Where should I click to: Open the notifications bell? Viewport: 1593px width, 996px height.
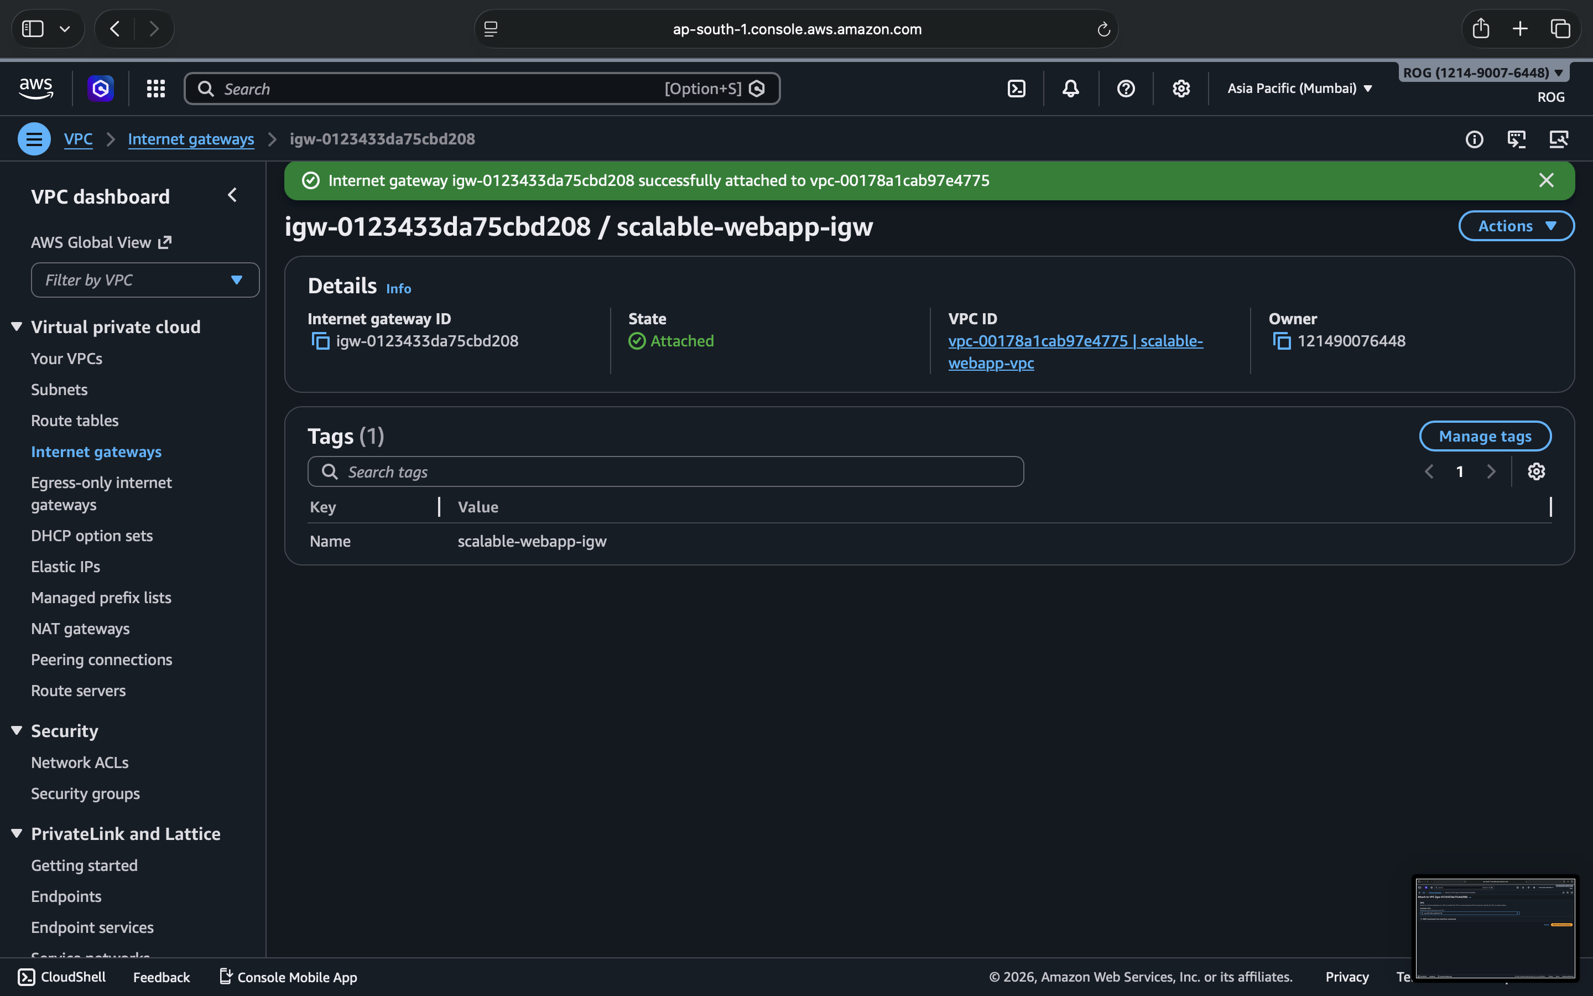[1070, 89]
